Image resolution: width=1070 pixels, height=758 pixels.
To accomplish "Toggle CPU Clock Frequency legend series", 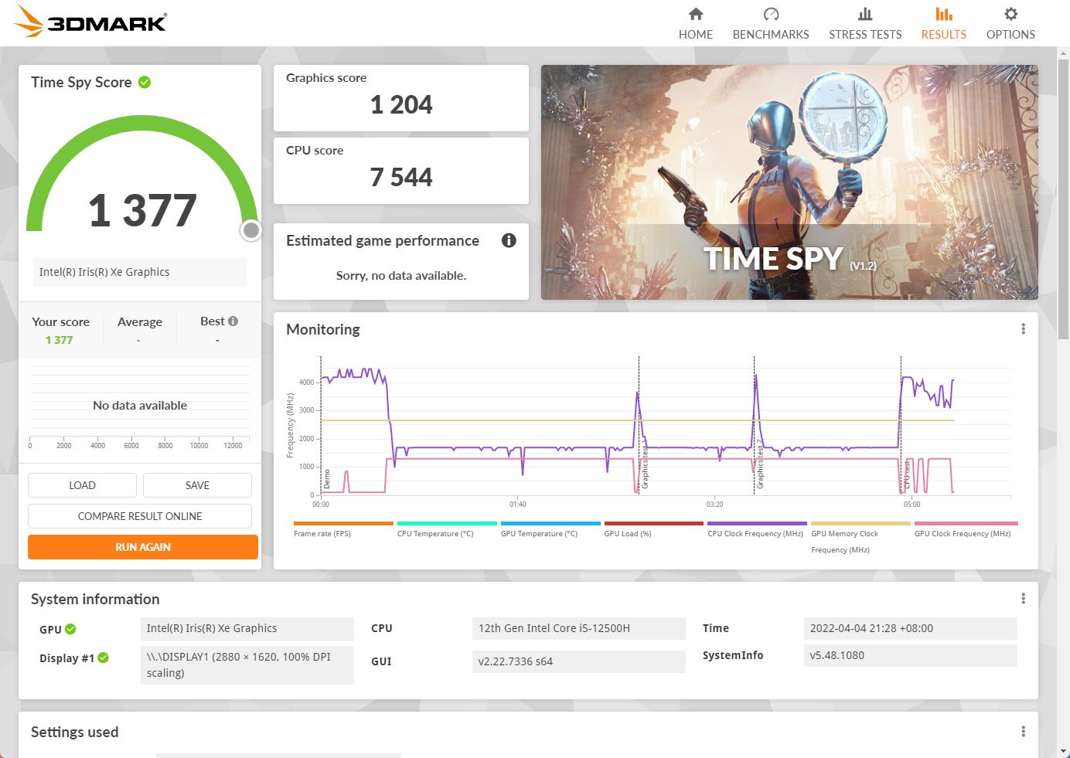I will [755, 533].
